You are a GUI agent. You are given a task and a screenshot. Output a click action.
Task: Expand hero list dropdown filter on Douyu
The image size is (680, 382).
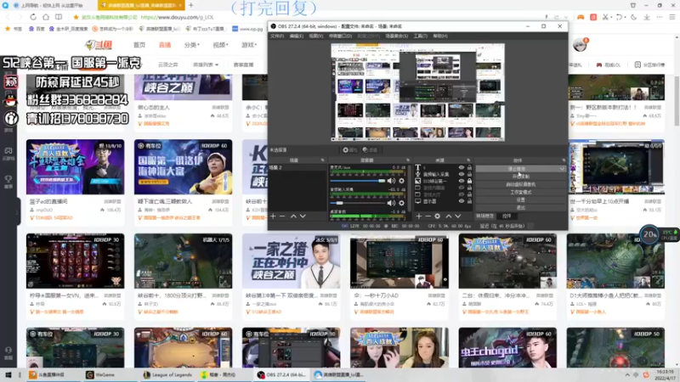pos(206,65)
